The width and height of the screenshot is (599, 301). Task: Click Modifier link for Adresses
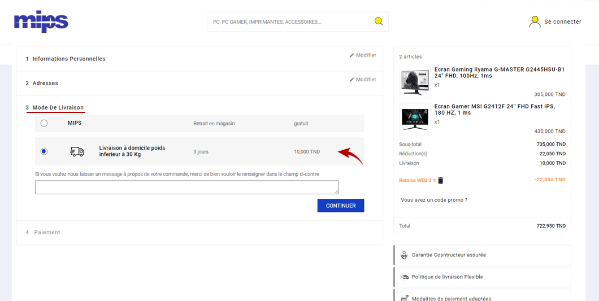pyautogui.click(x=366, y=80)
